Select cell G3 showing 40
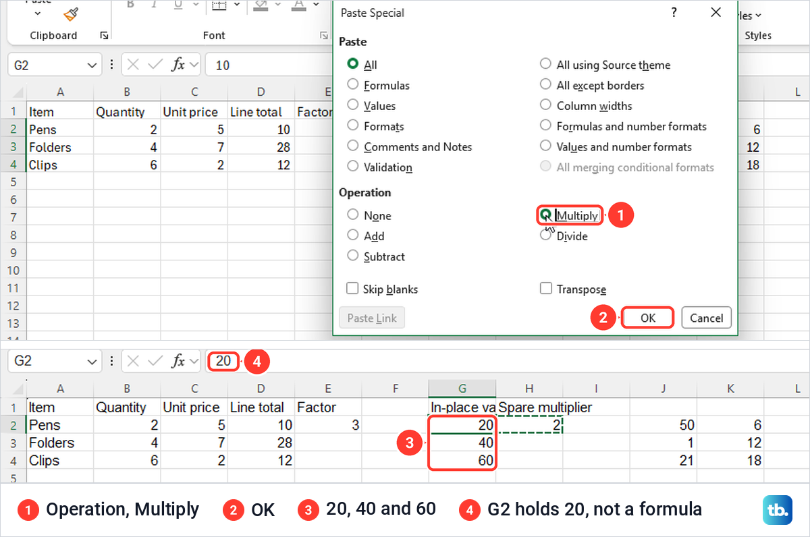Screen dimensions: 810x537 click(462, 443)
